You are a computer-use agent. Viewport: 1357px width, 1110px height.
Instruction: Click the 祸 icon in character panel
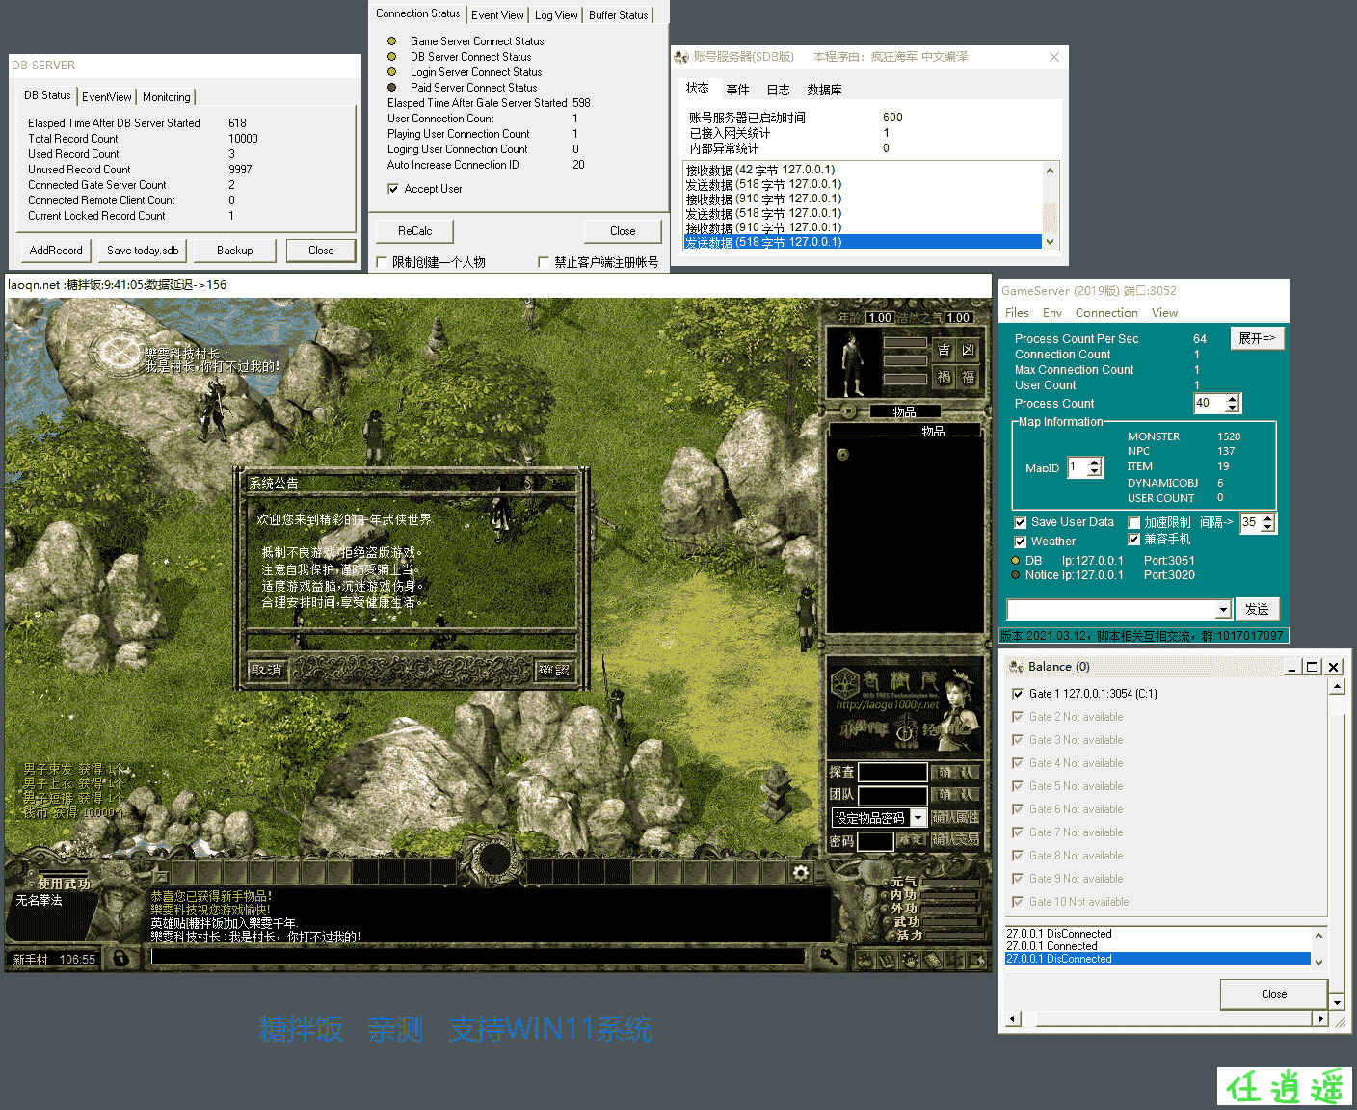(x=944, y=377)
